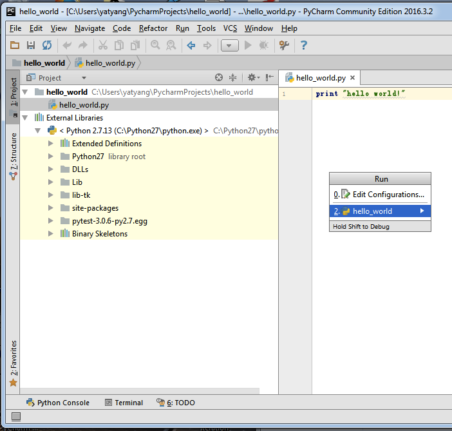Click the Help question mark icon
Screen dimensions: 452x431
coord(303,45)
